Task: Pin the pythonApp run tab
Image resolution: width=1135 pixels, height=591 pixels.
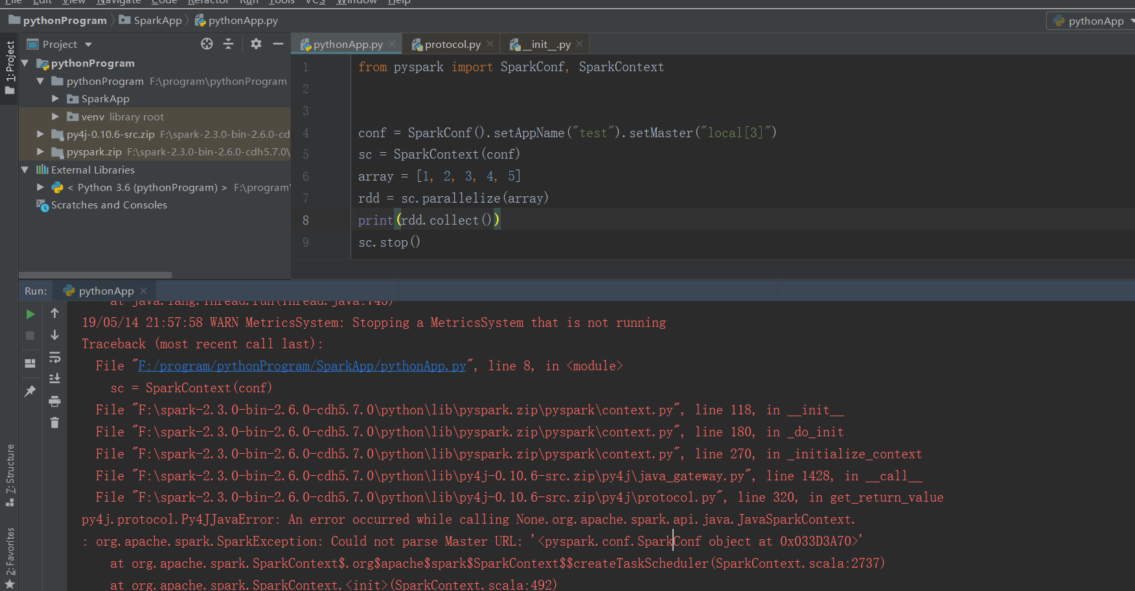Action: [30, 391]
